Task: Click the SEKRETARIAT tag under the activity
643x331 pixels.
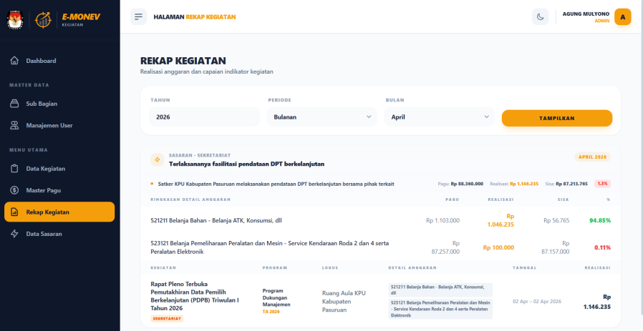Action: coord(167,319)
